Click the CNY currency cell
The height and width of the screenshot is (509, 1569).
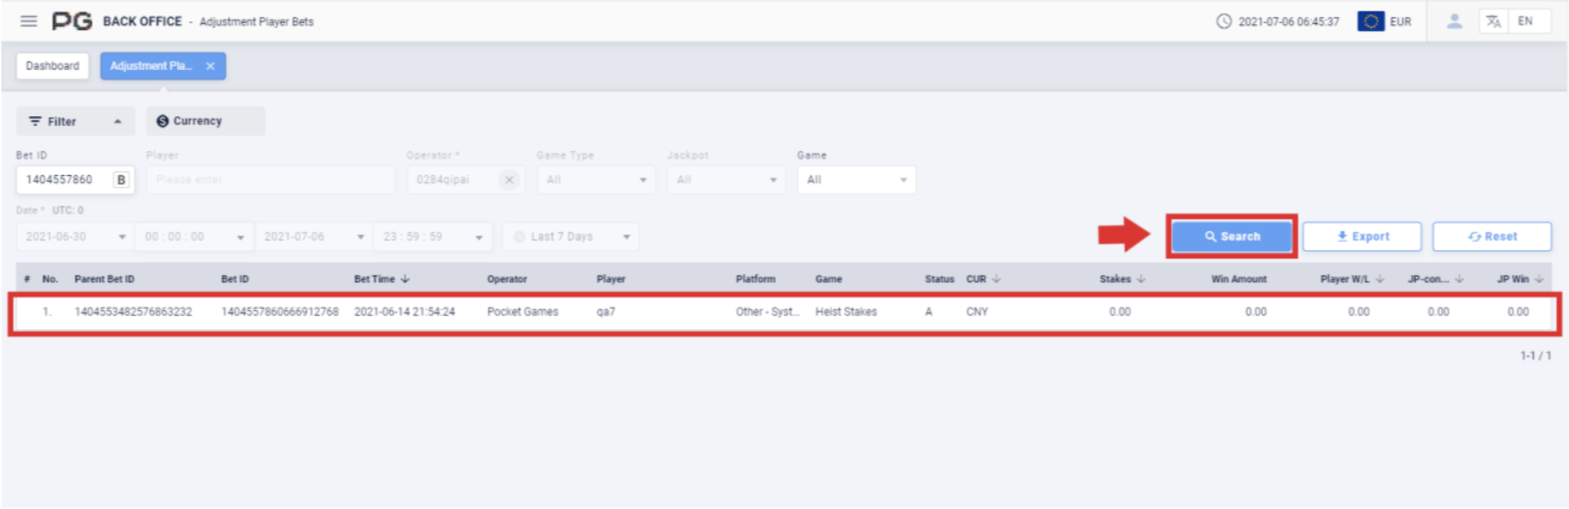point(977,312)
